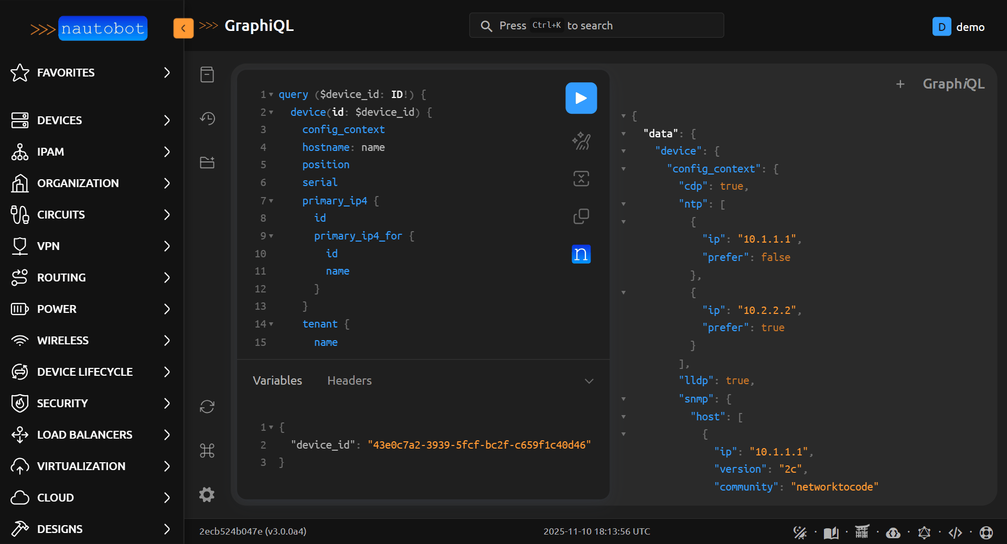The height and width of the screenshot is (544, 1007).
Task: Copy the query using copy icon
Action: coord(581,216)
